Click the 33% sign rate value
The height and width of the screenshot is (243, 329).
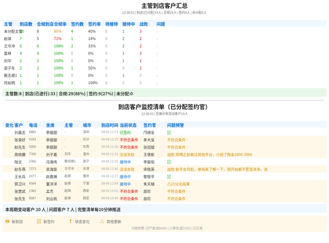coord(92,46)
